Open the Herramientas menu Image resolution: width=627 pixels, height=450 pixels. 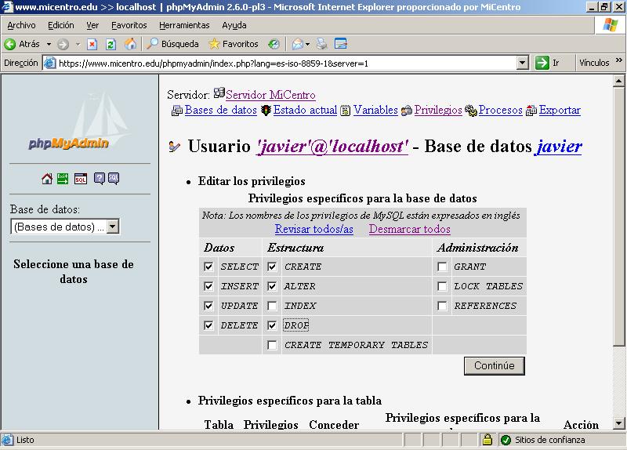point(184,25)
